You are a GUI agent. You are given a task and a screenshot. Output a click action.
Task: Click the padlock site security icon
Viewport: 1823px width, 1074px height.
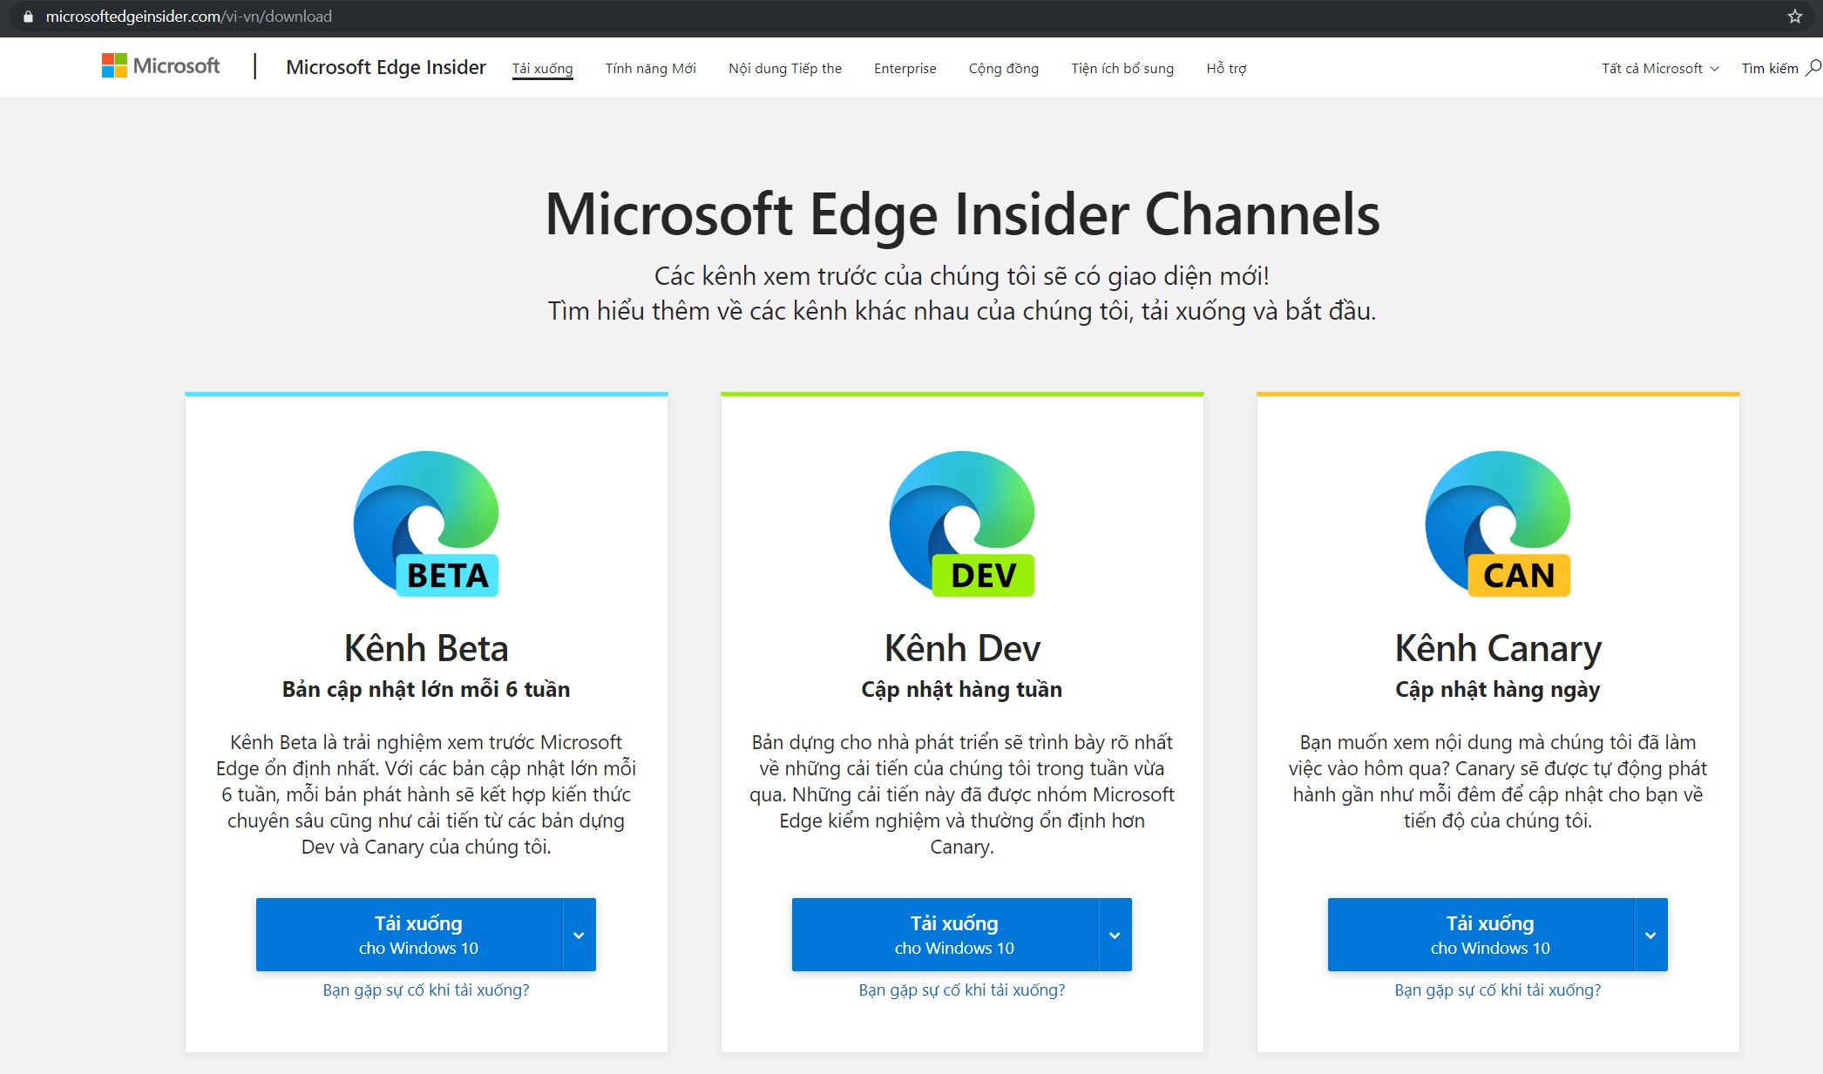(x=28, y=17)
